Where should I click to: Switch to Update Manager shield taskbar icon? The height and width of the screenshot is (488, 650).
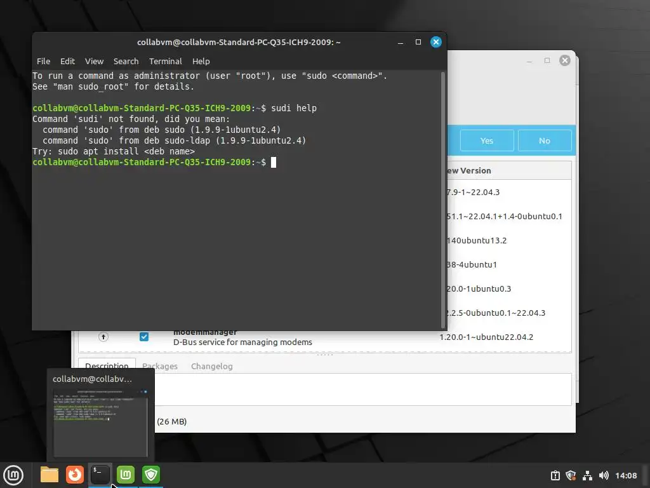click(151, 475)
